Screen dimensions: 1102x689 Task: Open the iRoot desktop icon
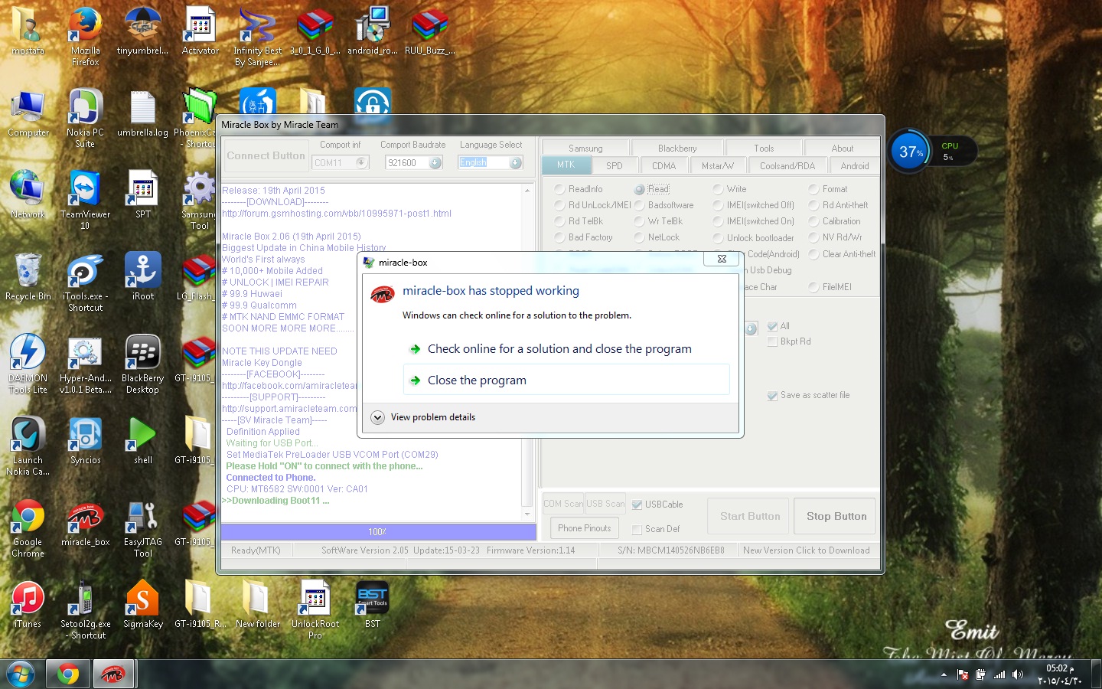point(142,276)
